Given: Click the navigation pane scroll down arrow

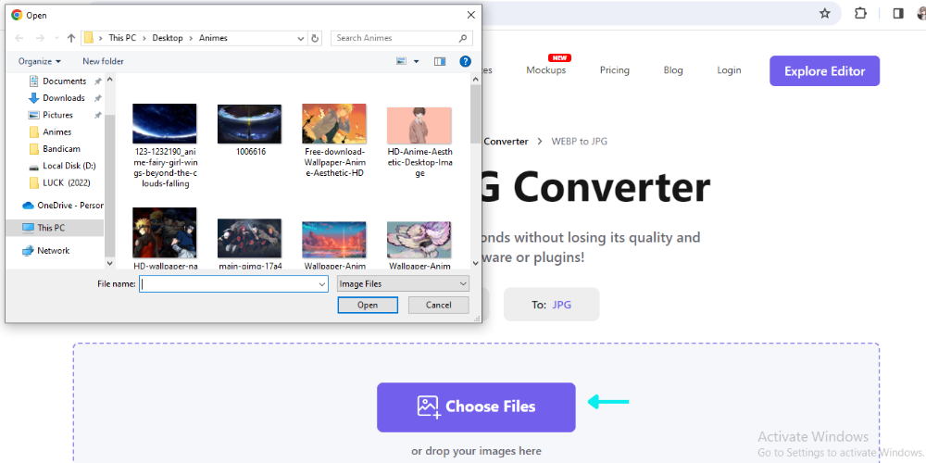Looking at the screenshot, I should [109, 263].
